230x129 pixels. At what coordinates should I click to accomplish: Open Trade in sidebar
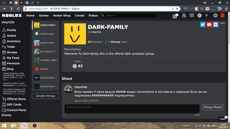click(9, 47)
